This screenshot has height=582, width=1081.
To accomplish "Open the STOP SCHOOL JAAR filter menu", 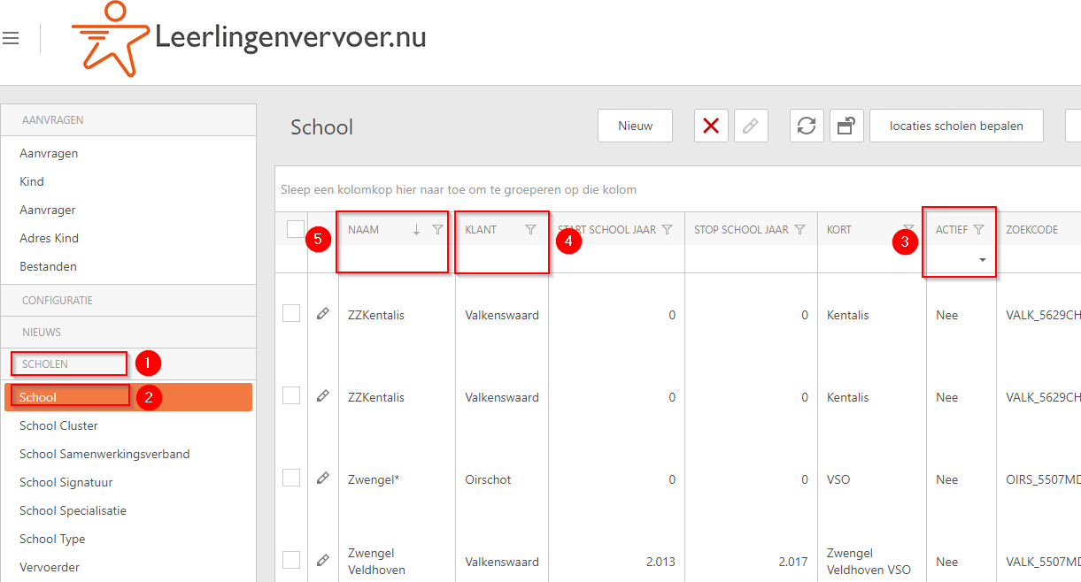I will click(x=800, y=228).
